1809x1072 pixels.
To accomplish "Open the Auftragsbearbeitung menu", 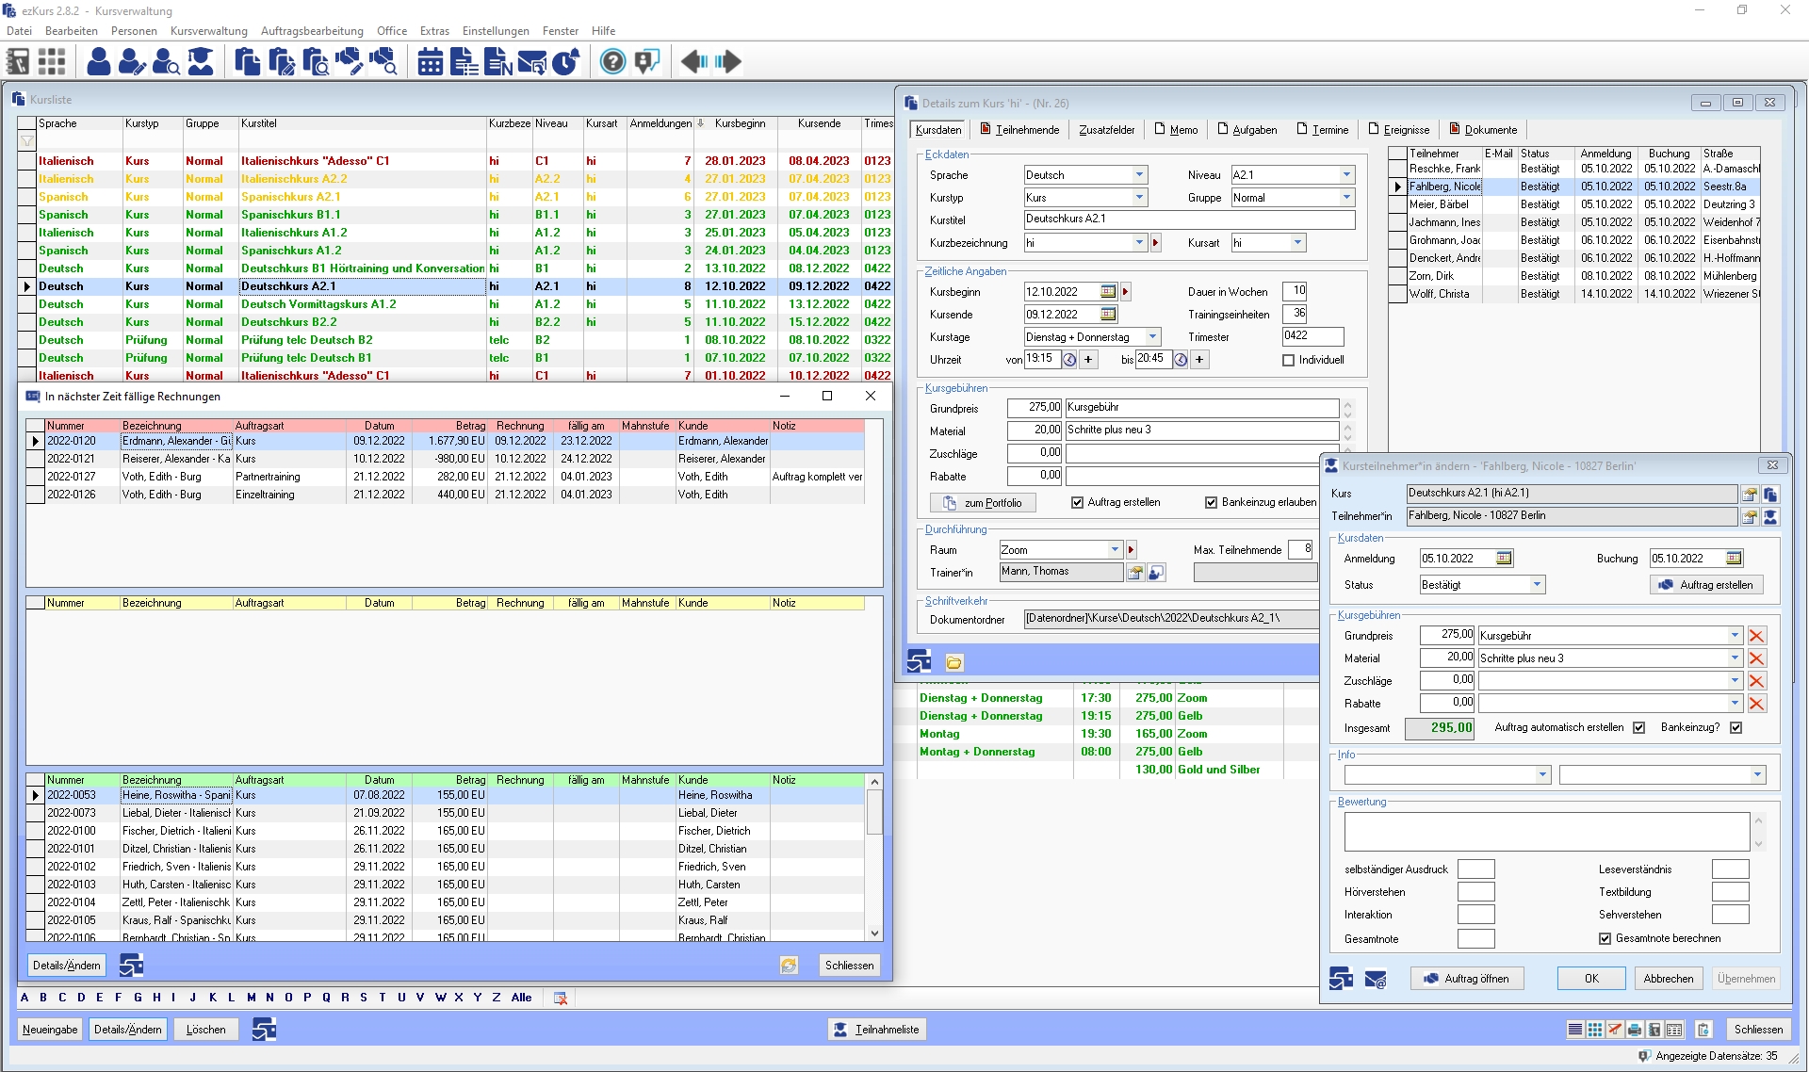I will [x=312, y=31].
